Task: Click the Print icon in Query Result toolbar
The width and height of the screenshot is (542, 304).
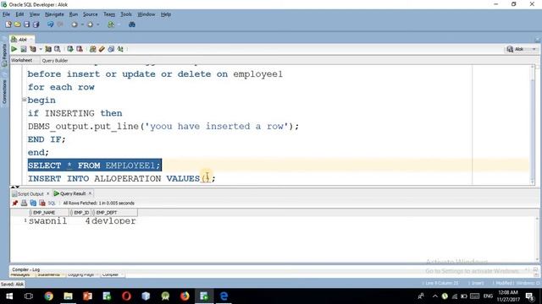Action: pos(24,203)
